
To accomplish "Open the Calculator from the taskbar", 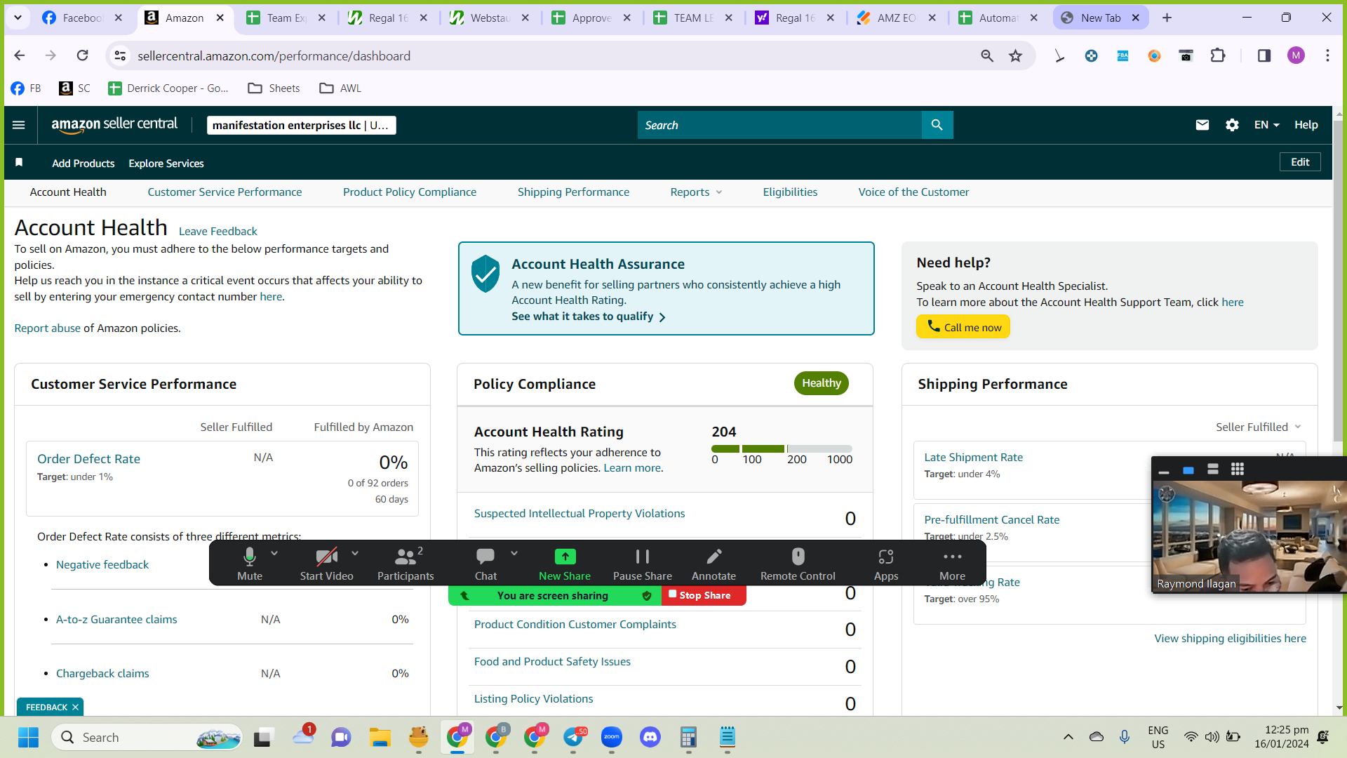I will tap(688, 738).
